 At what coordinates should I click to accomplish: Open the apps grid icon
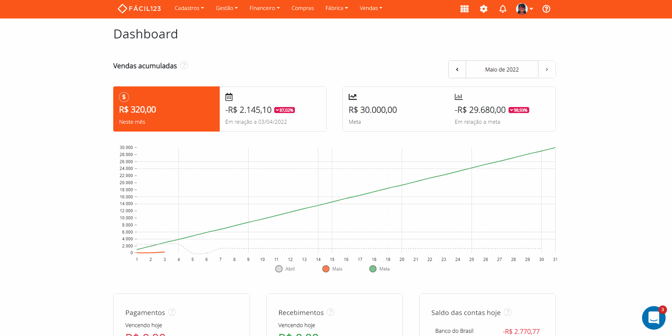click(x=464, y=9)
